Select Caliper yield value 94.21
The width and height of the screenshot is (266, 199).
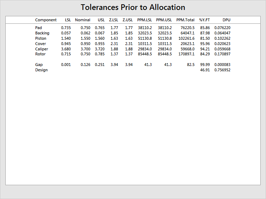205,49
